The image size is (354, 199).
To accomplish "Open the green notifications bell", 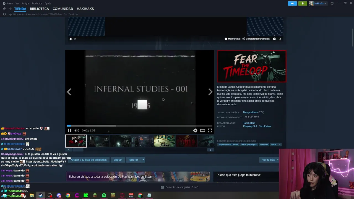I will coord(303,3).
